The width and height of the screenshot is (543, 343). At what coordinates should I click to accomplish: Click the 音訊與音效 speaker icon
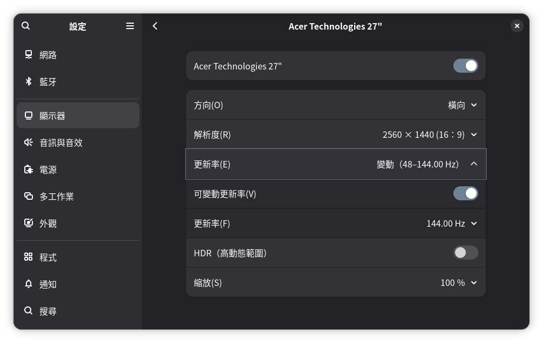(29, 143)
